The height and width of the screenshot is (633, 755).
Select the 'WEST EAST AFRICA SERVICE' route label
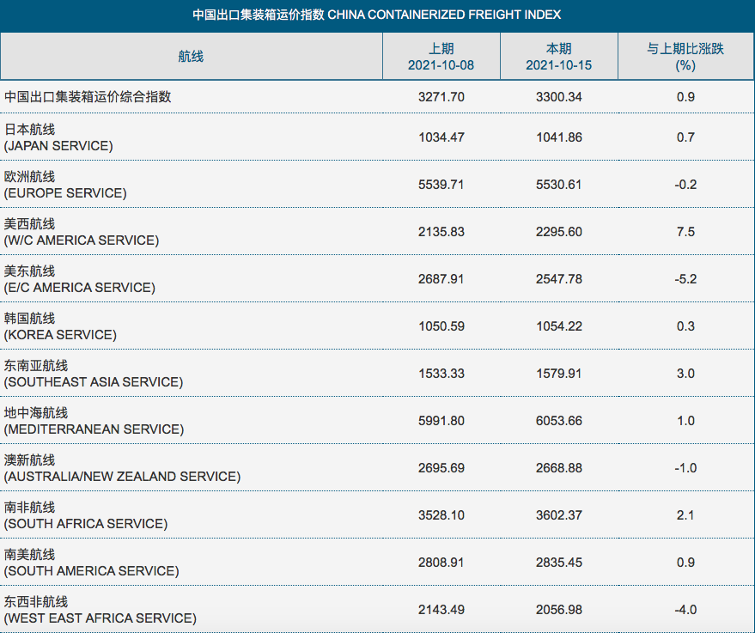coord(100,618)
